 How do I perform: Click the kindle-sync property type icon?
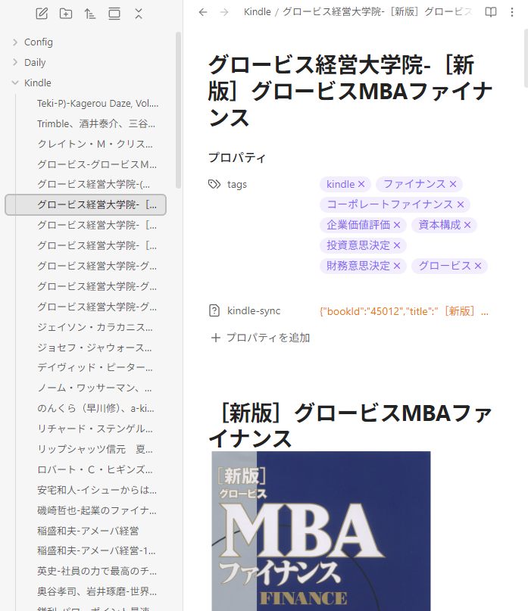point(214,310)
